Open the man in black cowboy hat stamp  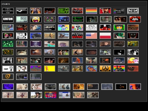click(x=36, y=95)
